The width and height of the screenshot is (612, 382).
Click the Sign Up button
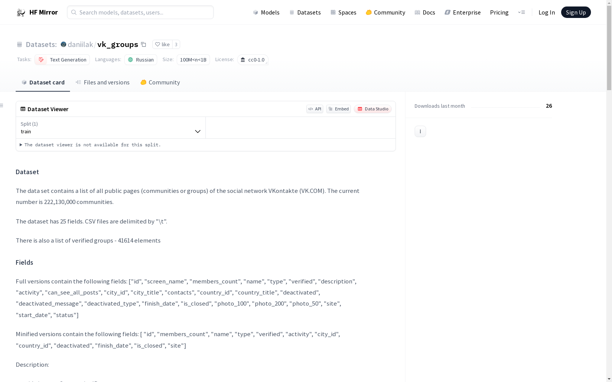pyautogui.click(x=576, y=12)
